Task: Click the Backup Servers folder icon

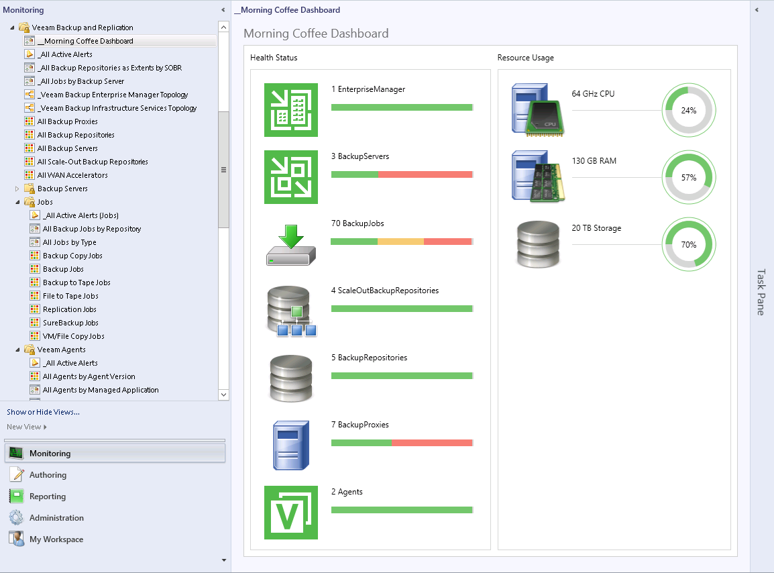Action: 29,188
